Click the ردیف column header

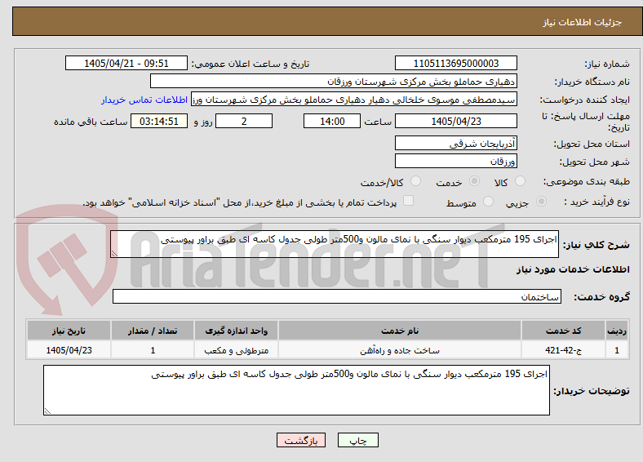pos(617,331)
